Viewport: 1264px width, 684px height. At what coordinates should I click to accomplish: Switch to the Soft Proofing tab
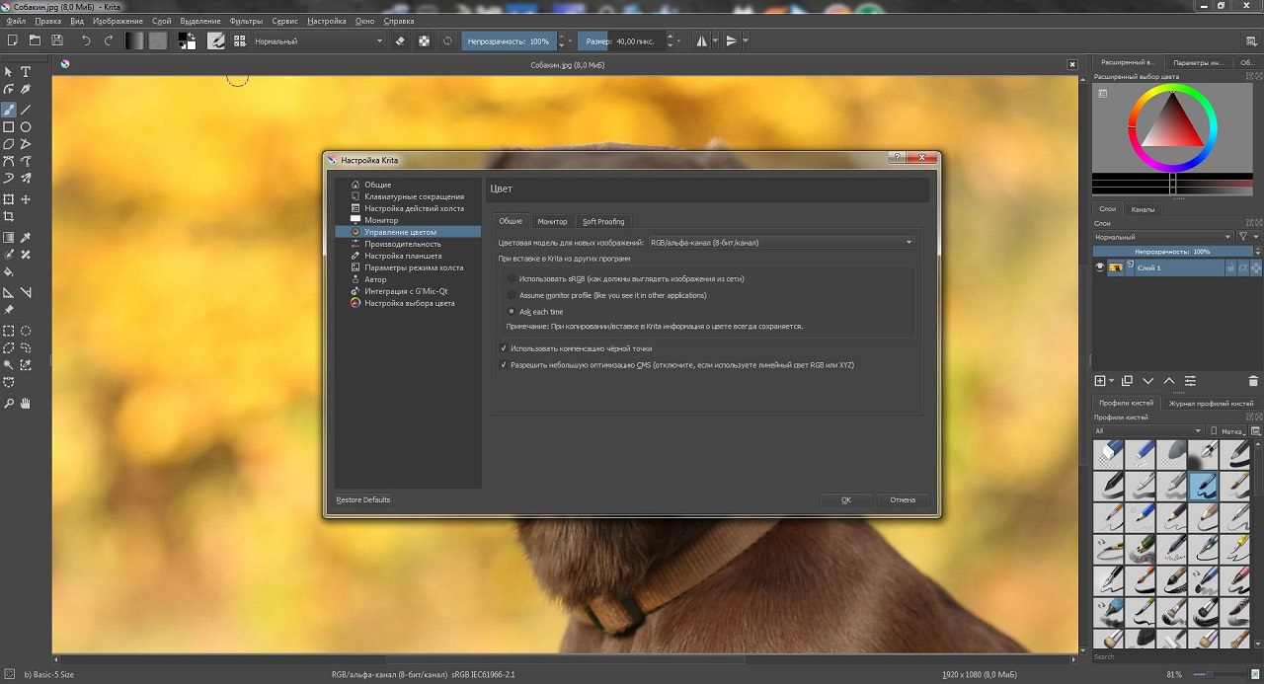[x=603, y=221]
